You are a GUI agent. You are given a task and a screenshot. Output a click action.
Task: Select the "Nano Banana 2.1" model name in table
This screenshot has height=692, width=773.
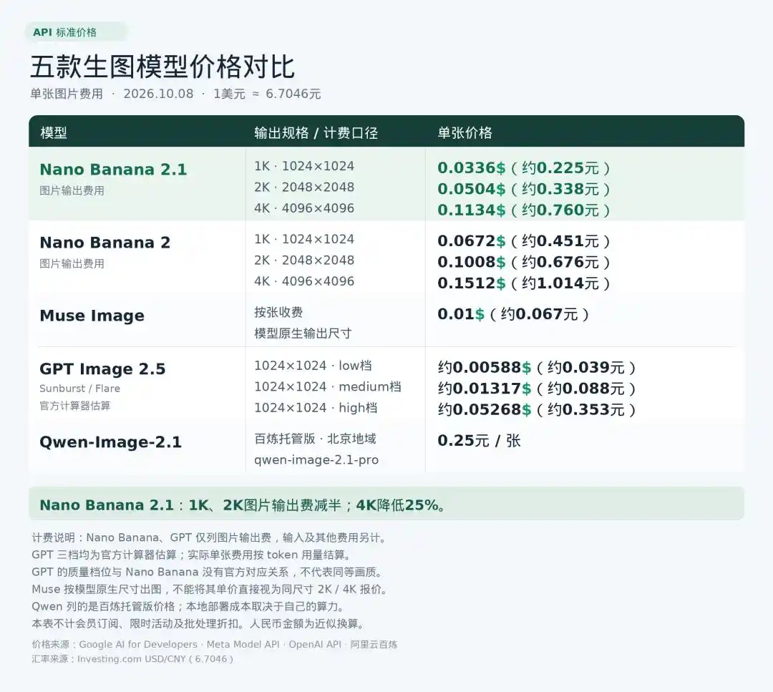(x=113, y=170)
